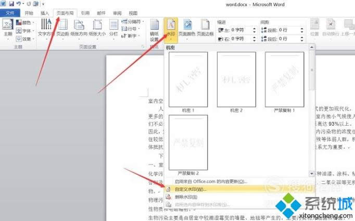Open the 邮件 (Mailings) tab
355x221 pixels.
101,13
